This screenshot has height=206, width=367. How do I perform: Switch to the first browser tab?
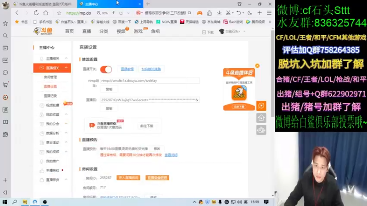pyautogui.click(x=44, y=4)
